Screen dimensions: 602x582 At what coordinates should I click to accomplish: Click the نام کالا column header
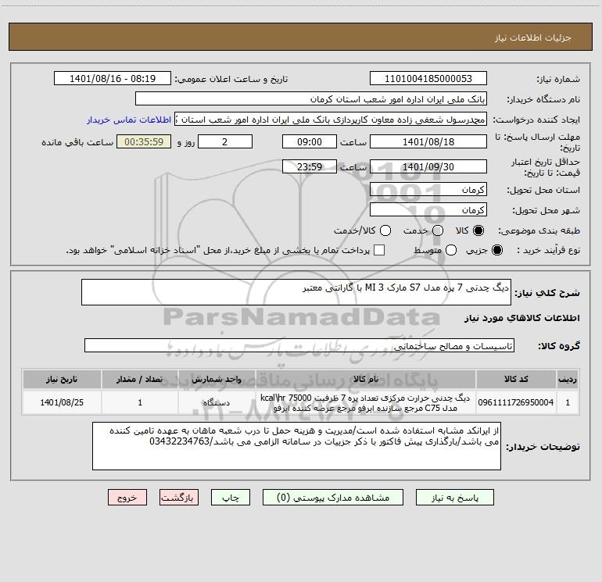click(x=366, y=379)
